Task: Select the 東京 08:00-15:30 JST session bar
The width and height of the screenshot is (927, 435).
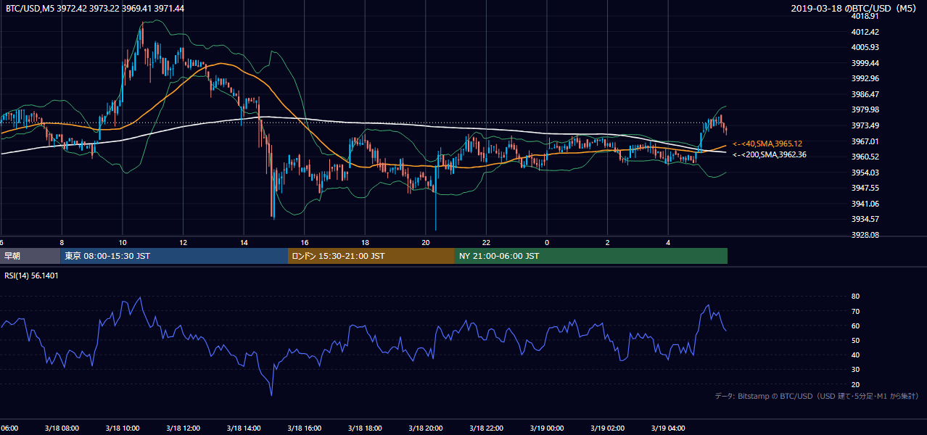Action: pos(174,256)
